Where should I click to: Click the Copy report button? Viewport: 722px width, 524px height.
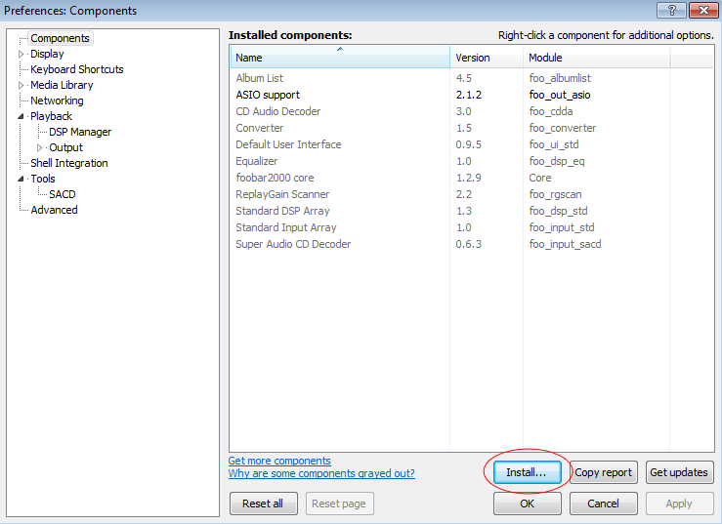pyautogui.click(x=603, y=472)
